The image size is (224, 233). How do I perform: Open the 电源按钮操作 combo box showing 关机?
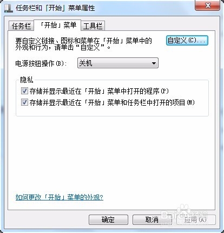[x=118, y=63]
